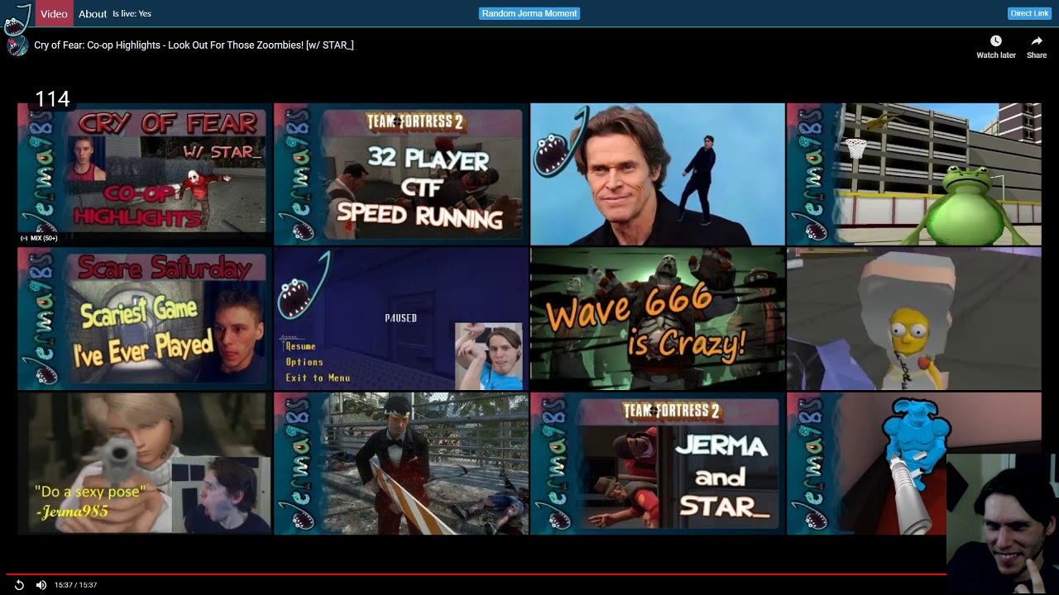1059x595 pixels.
Task: Open the Cry of Fear Co-op Highlights thumbnail
Action: 145,174
